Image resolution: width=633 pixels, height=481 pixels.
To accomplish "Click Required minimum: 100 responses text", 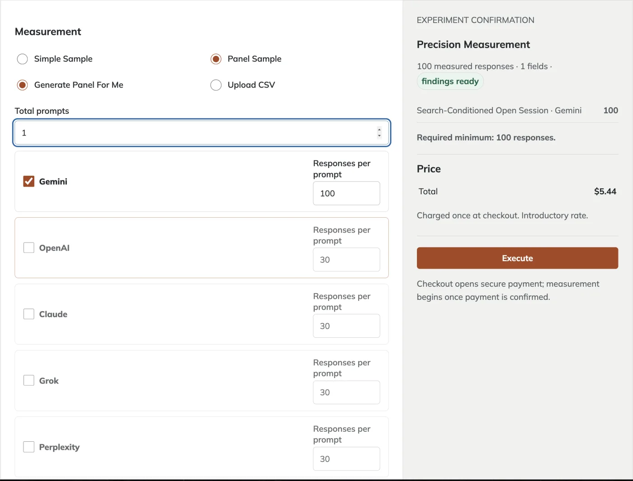I will pos(486,138).
